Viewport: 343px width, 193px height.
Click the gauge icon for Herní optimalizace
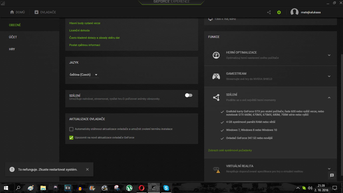click(x=216, y=55)
